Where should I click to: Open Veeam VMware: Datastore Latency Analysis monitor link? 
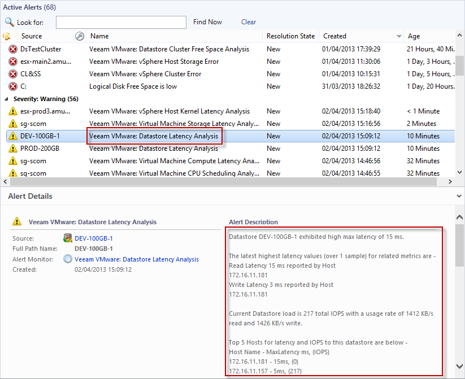tap(137, 259)
